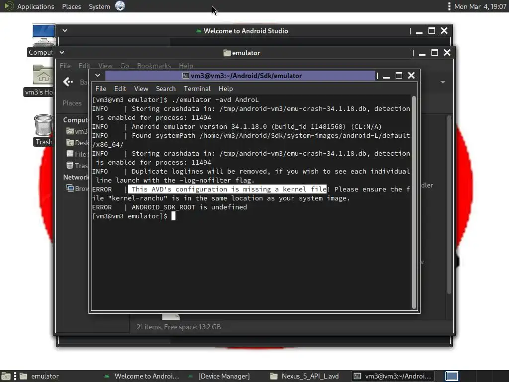Switch to vm3 terminal taskbar entry
509x382 pixels.
[x=393, y=376]
